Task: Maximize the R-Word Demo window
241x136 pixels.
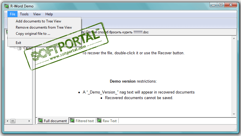Action: pos(221,5)
